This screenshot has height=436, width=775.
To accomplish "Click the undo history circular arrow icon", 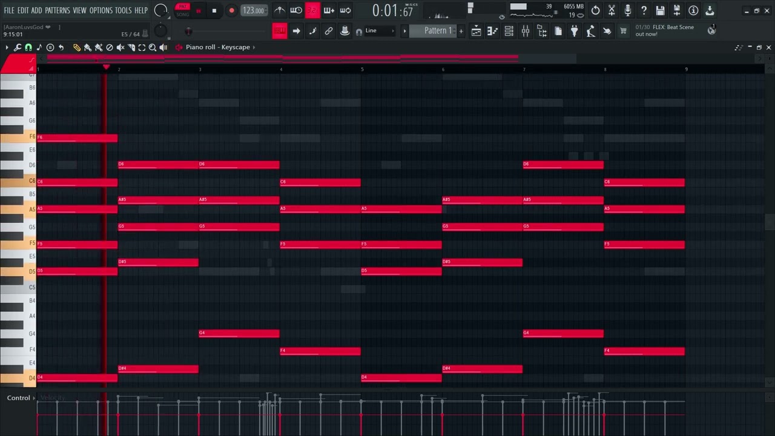I will click(596, 10).
